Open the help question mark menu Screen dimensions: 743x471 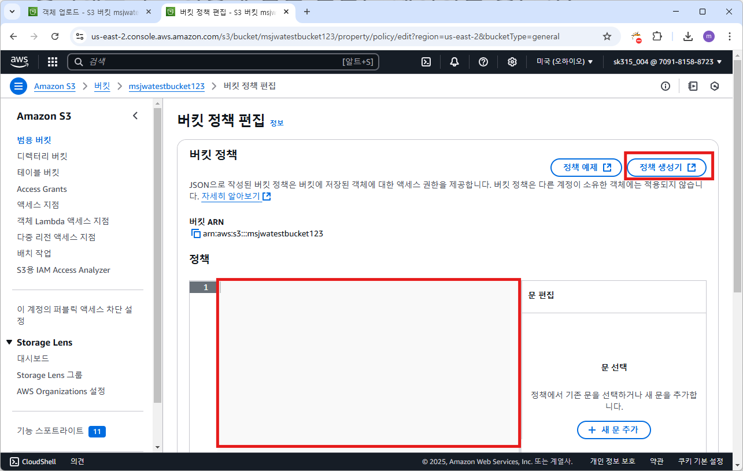click(483, 62)
